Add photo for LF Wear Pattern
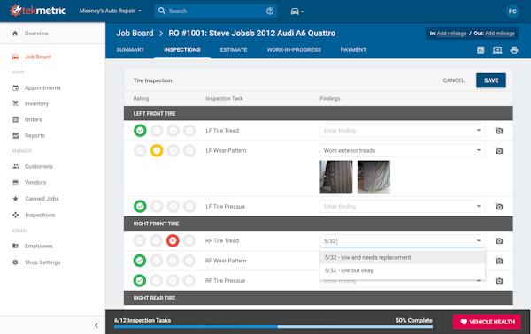Viewport: 531px width, 334px height. pos(499,150)
